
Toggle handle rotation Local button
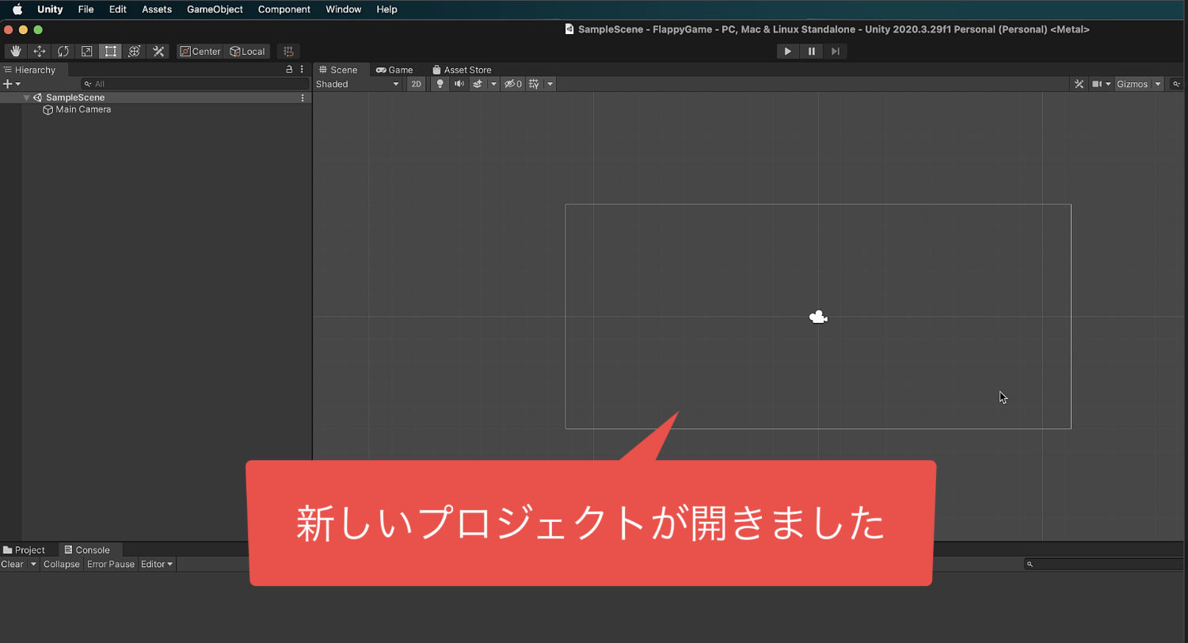point(247,51)
